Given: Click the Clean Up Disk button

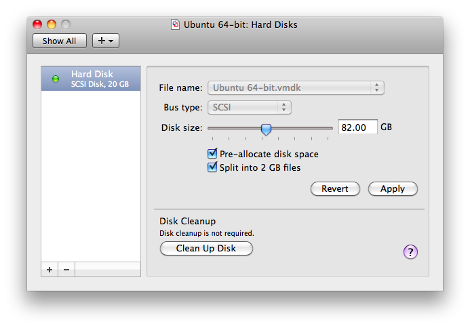Looking at the screenshot, I should pyautogui.click(x=206, y=248).
